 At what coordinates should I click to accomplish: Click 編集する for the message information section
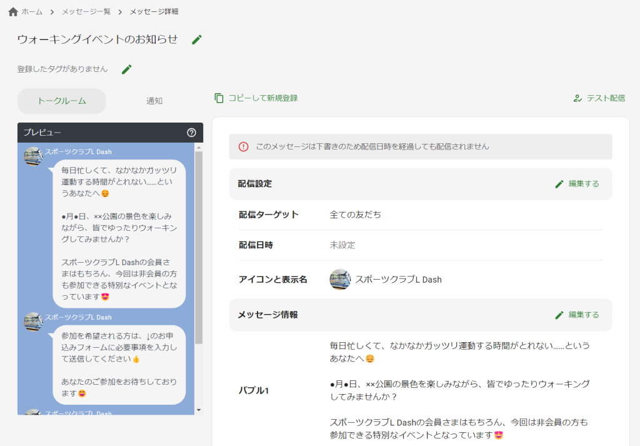[582, 315]
